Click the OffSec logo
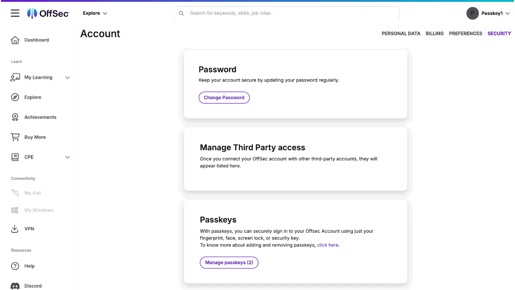 tap(48, 13)
